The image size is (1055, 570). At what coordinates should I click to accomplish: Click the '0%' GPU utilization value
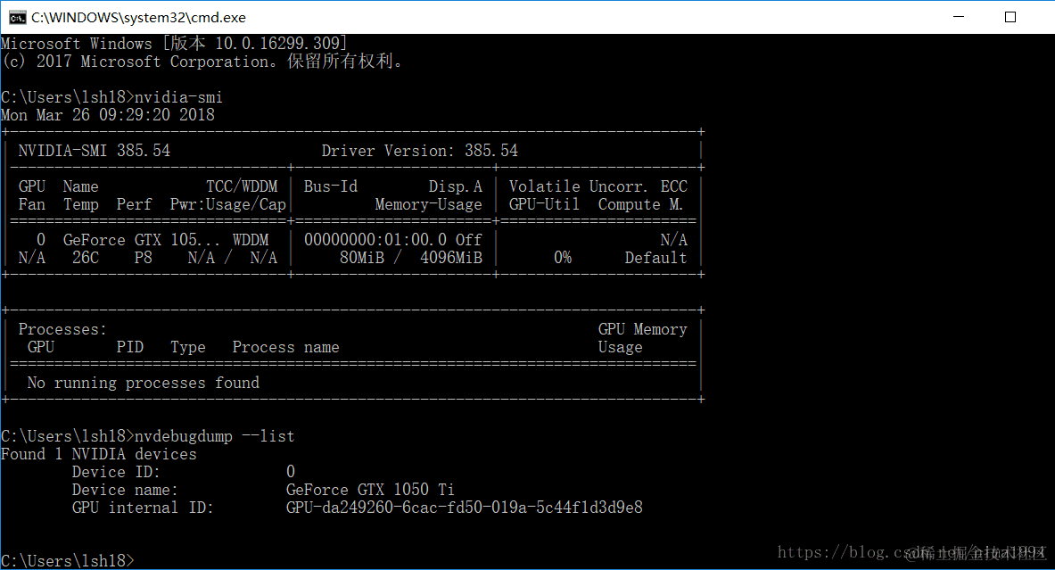pos(563,258)
